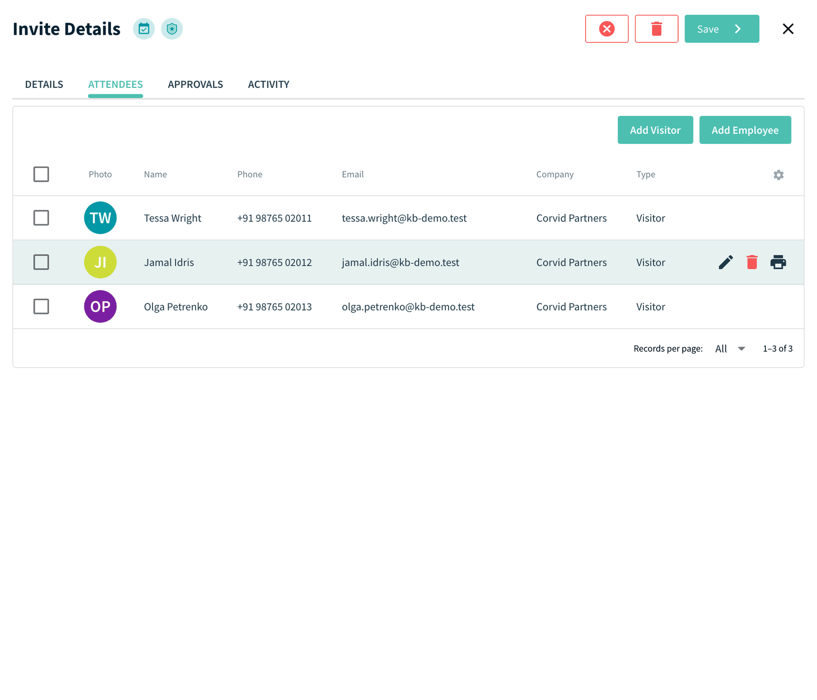Screen dimensions: 817x700
Task: Click the delete invite trash button in header
Action: (x=657, y=29)
